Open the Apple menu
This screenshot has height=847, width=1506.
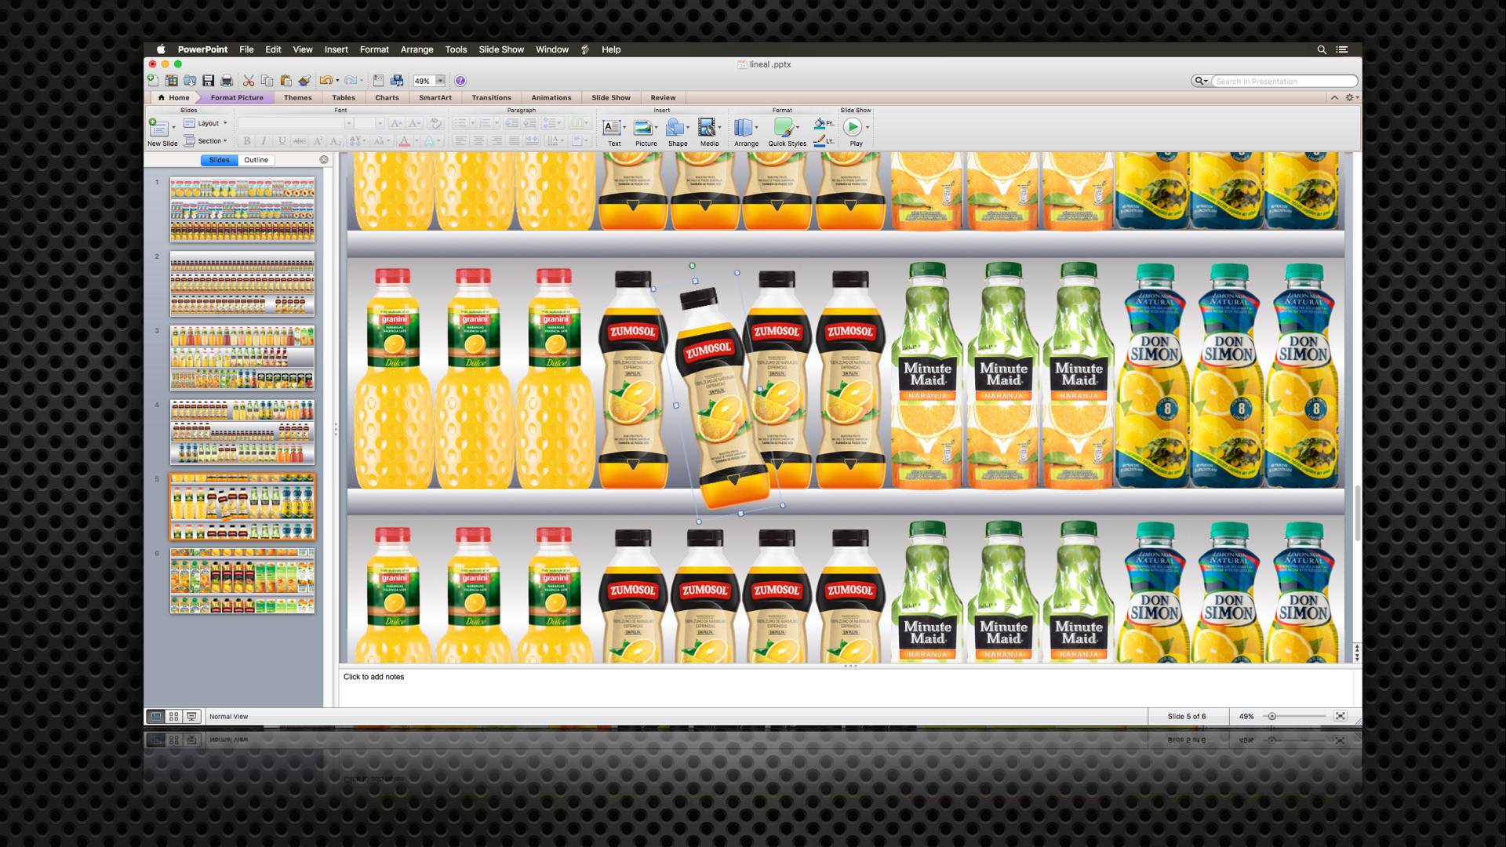click(x=161, y=49)
